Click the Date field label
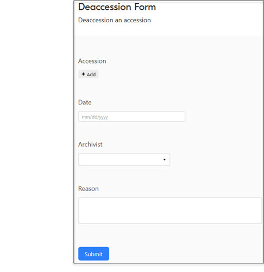The height and width of the screenshot is (272, 264). tap(85, 102)
